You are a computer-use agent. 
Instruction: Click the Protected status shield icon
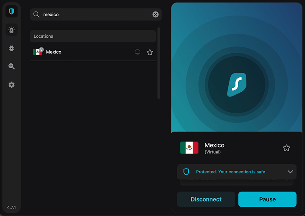(x=186, y=172)
